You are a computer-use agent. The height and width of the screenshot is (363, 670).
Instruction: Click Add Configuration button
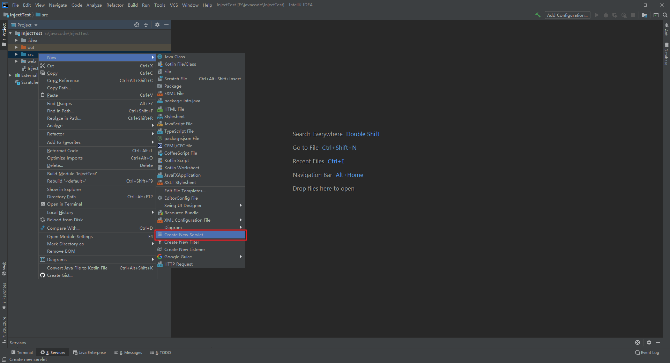coord(567,15)
